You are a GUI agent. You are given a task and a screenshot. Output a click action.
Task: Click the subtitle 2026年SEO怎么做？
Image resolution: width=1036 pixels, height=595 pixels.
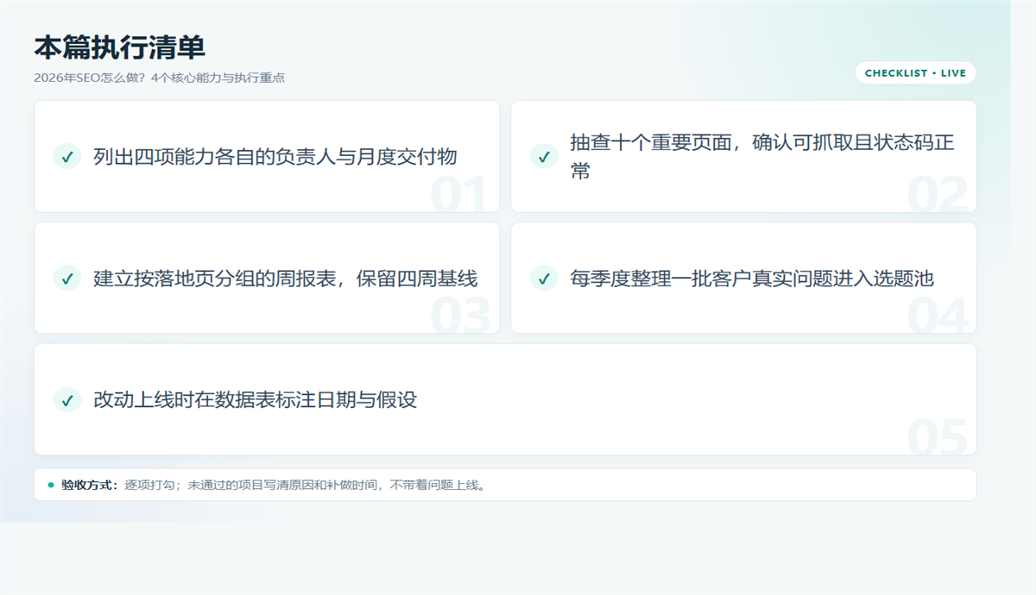click(90, 78)
